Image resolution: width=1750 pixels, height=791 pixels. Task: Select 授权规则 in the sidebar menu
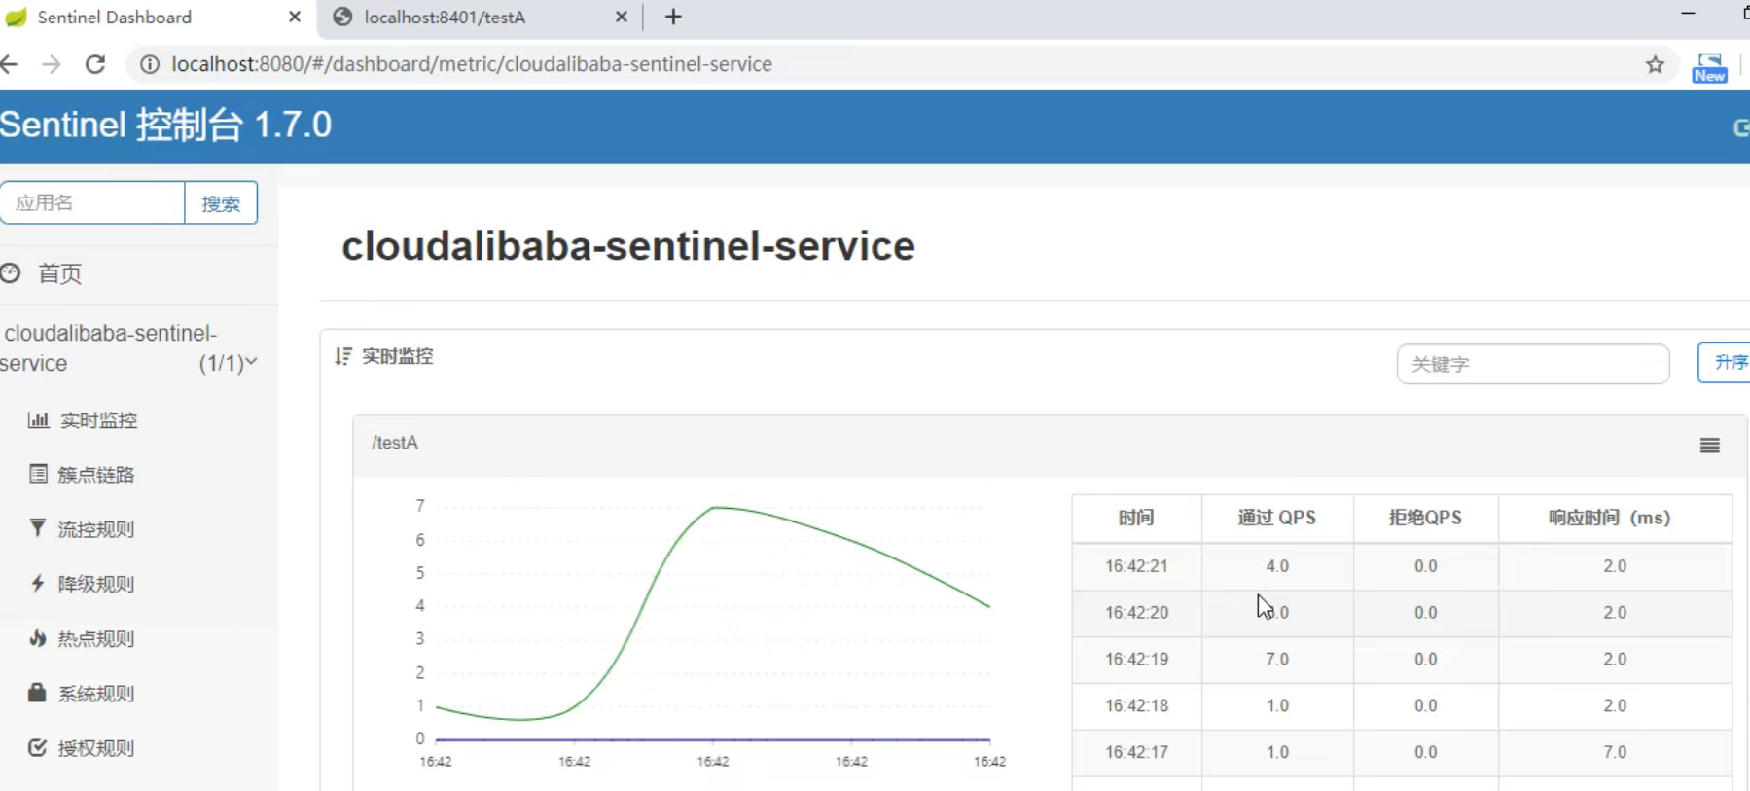click(x=95, y=748)
